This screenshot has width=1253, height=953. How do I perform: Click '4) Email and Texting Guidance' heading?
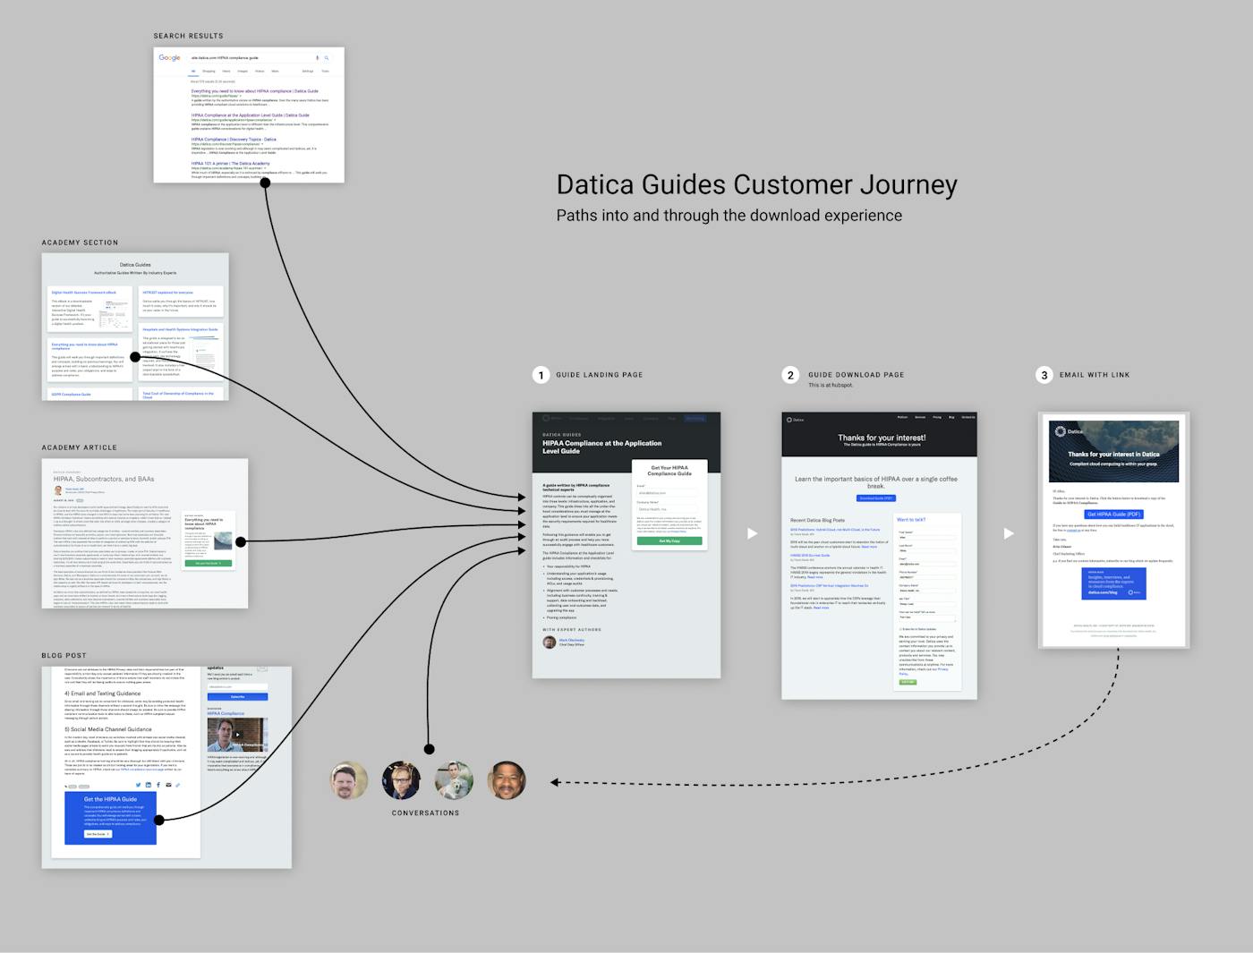pos(102,693)
